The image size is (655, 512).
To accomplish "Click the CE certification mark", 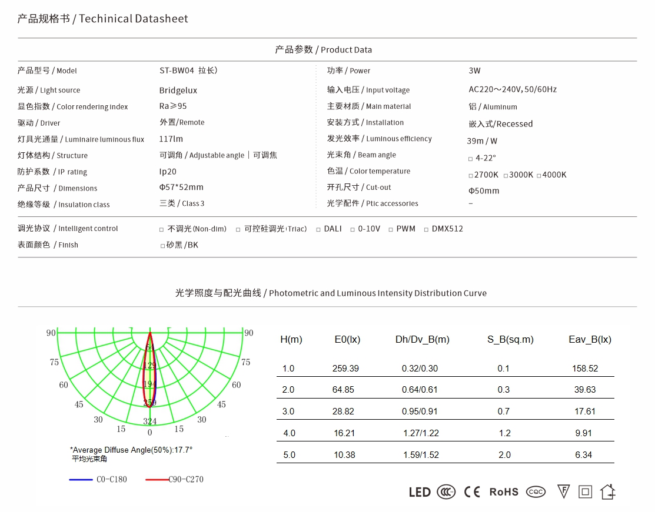I will tap(472, 492).
